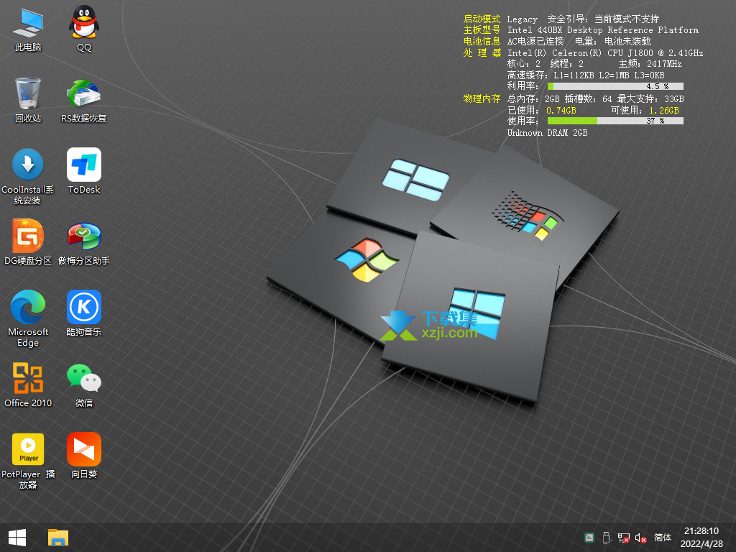Select the DG硬盘分区 DiskGenius icon
This screenshot has height=552, width=736.
28,242
